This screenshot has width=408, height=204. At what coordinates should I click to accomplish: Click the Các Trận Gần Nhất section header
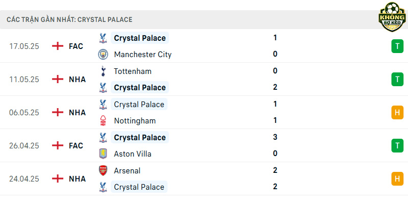coord(69,19)
